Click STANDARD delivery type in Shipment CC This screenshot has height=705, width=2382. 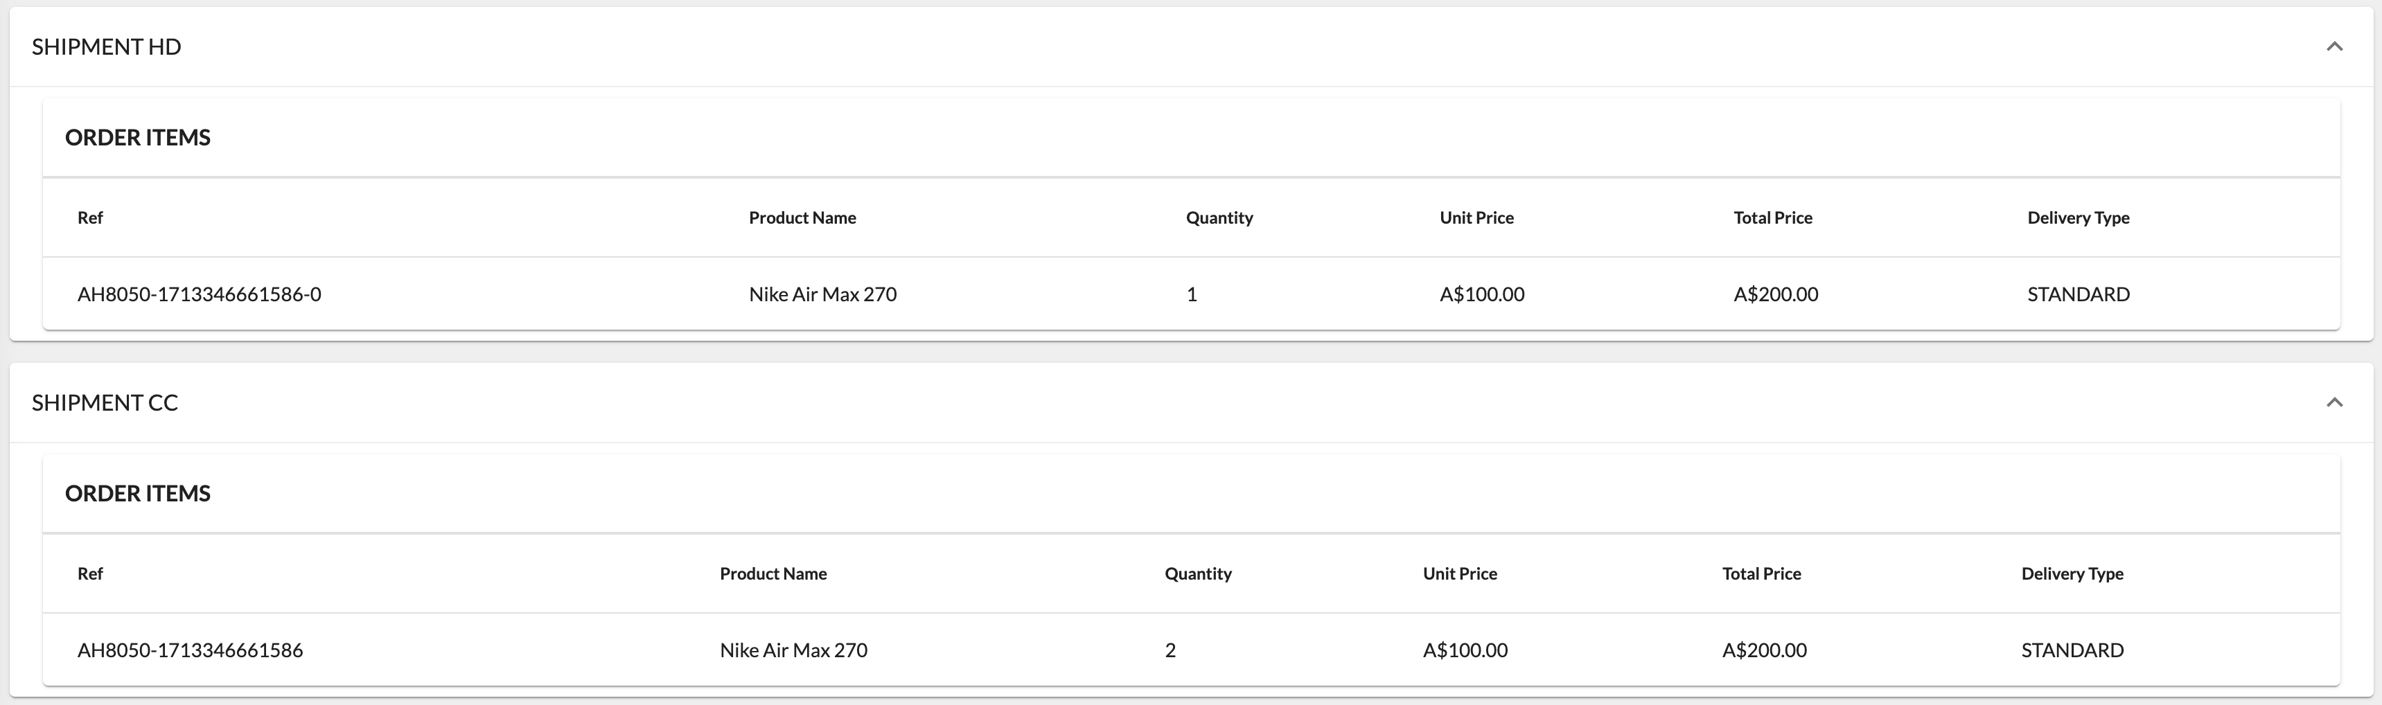point(2072,650)
